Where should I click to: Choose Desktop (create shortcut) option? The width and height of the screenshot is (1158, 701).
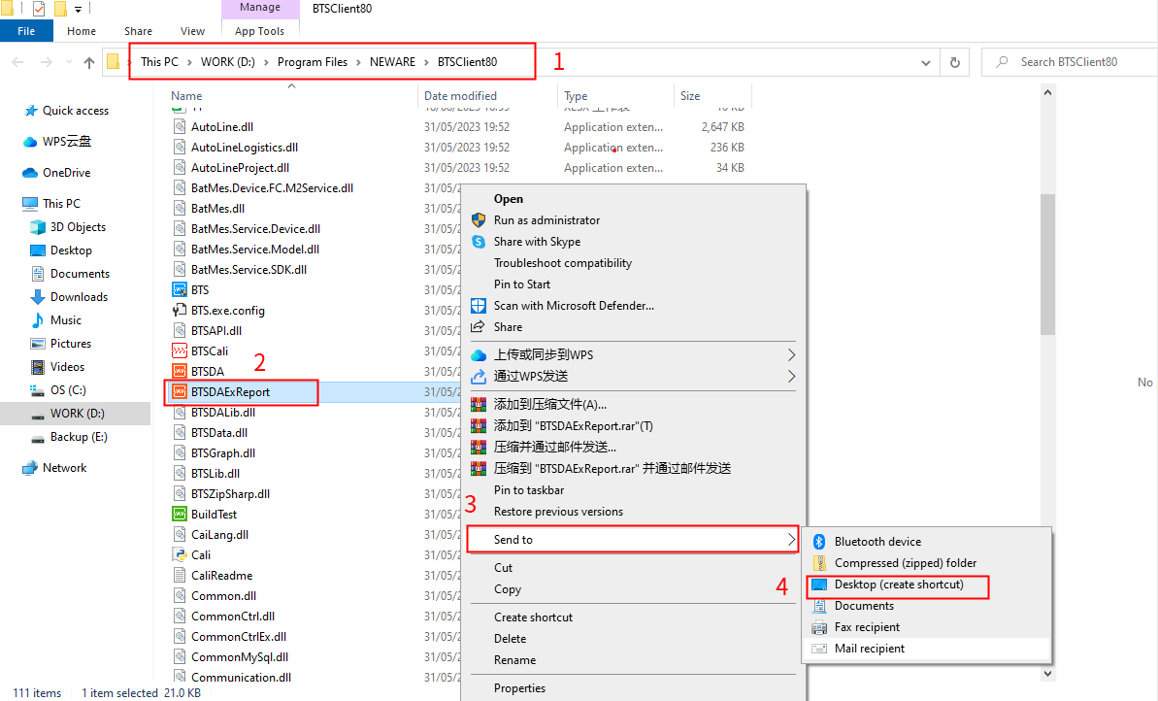(899, 584)
